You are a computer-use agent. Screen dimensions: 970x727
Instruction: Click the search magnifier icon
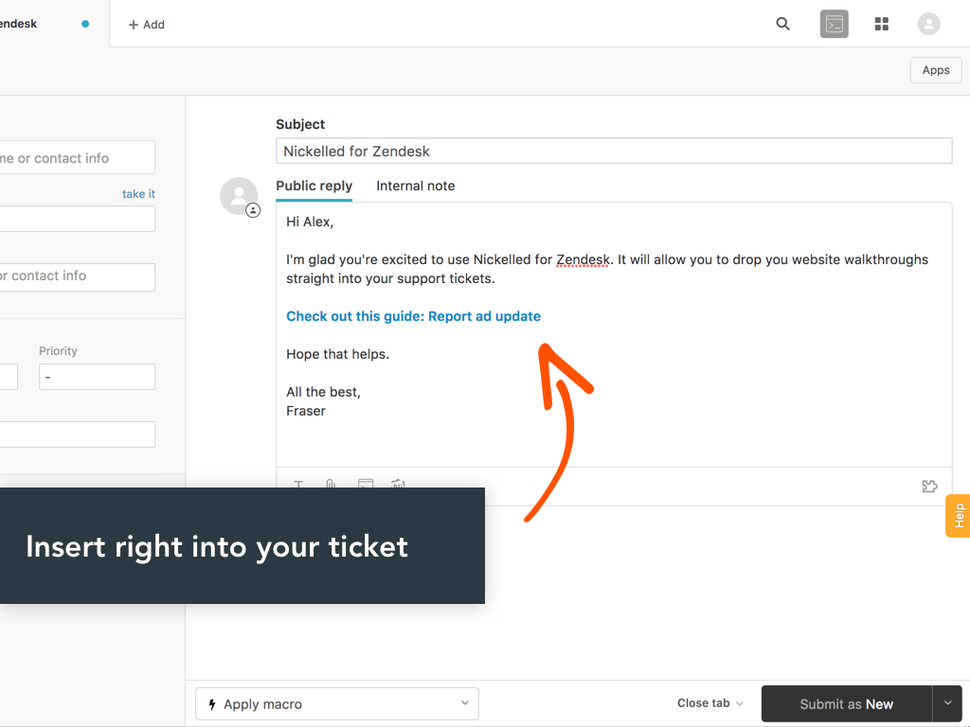pyautogui.click(x=782, y=25)
